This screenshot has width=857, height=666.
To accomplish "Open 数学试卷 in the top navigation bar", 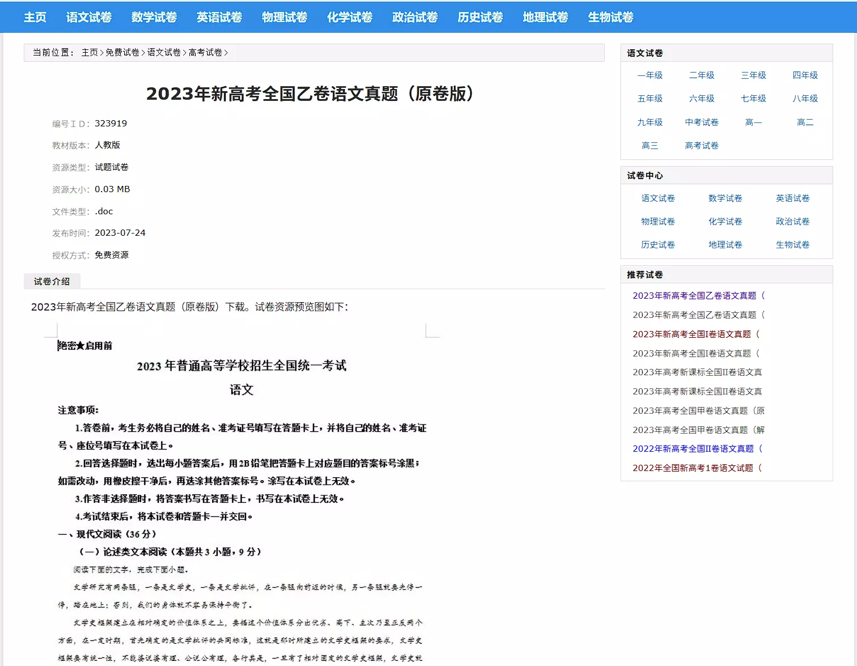I will click(x=154, y=17).
